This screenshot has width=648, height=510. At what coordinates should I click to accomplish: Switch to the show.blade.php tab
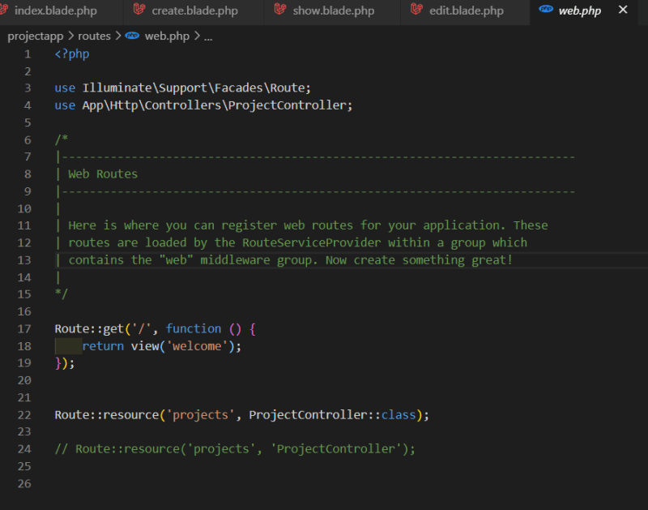pos(334,11)
